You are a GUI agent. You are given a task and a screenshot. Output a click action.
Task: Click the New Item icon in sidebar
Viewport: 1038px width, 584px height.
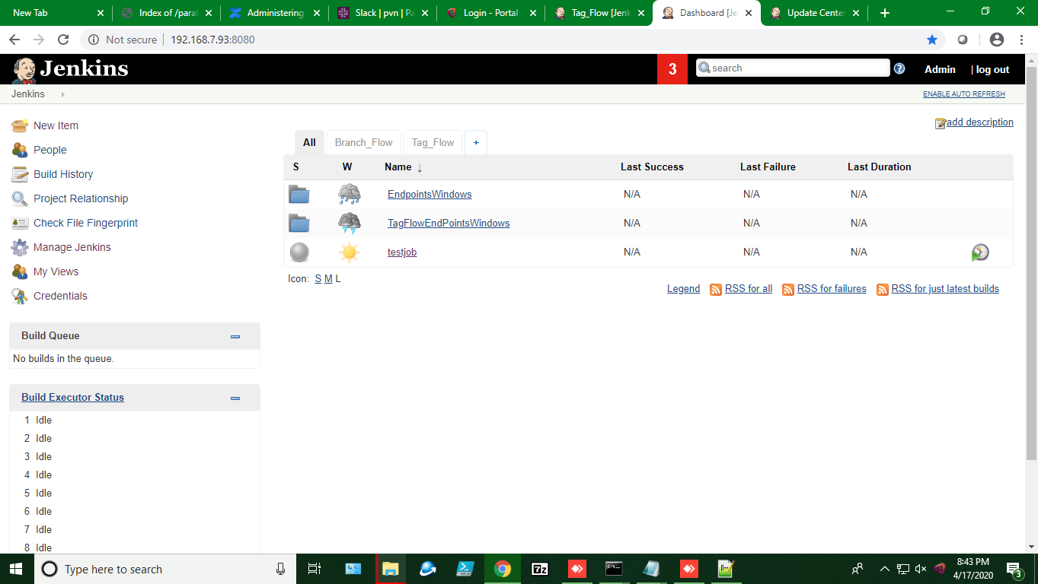coord(20,125)
